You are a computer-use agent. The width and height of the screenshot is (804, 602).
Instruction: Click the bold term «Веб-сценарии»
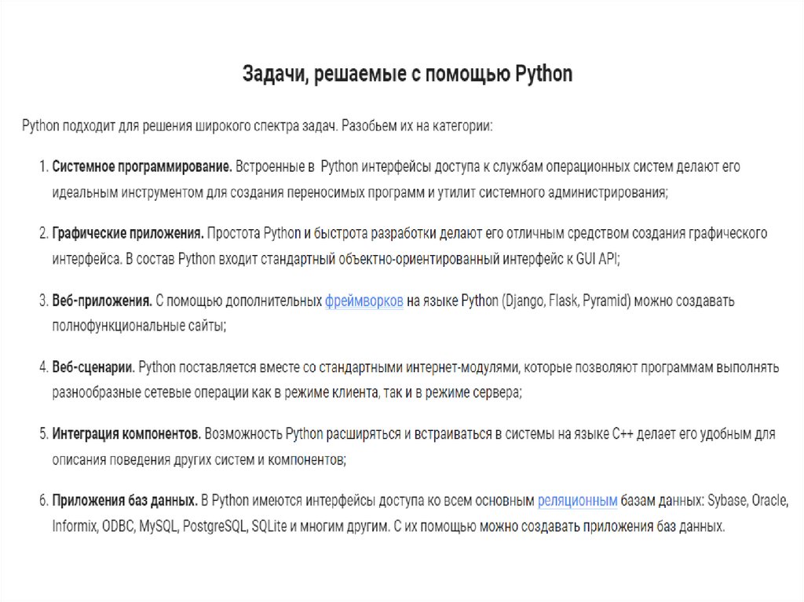[x=94, y=367]
